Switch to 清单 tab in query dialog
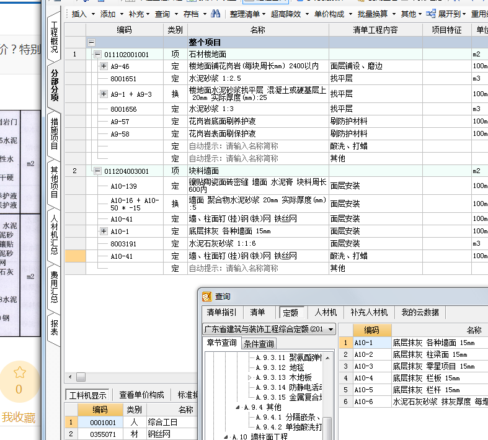Screen dimensions: 488x440 (x=257, y=312)
